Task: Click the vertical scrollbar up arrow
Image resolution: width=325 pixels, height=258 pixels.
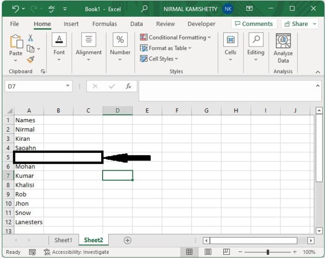Action: click(x=319, y=111)
